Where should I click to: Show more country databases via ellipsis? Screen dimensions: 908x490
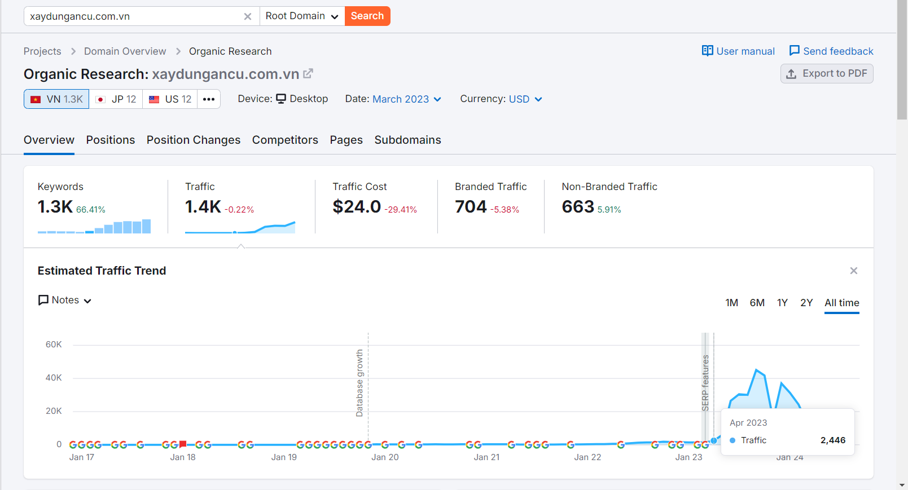pos(209,99)
